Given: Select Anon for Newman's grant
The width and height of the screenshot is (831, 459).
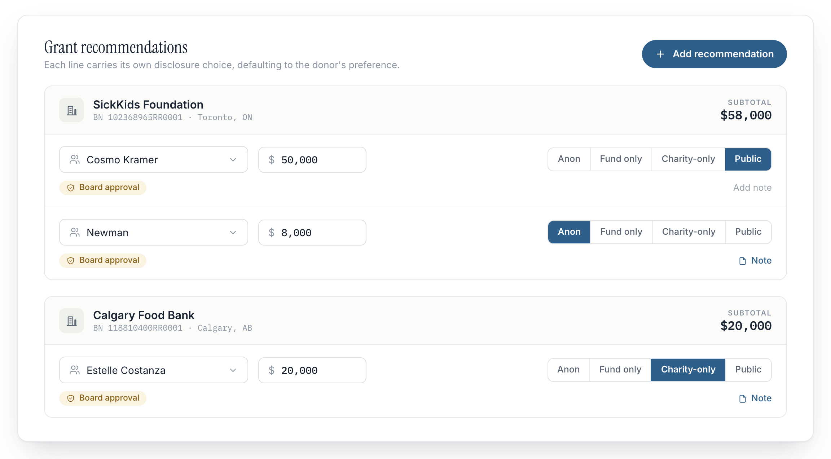Looking at the screenshot, I should pos(569,232).
